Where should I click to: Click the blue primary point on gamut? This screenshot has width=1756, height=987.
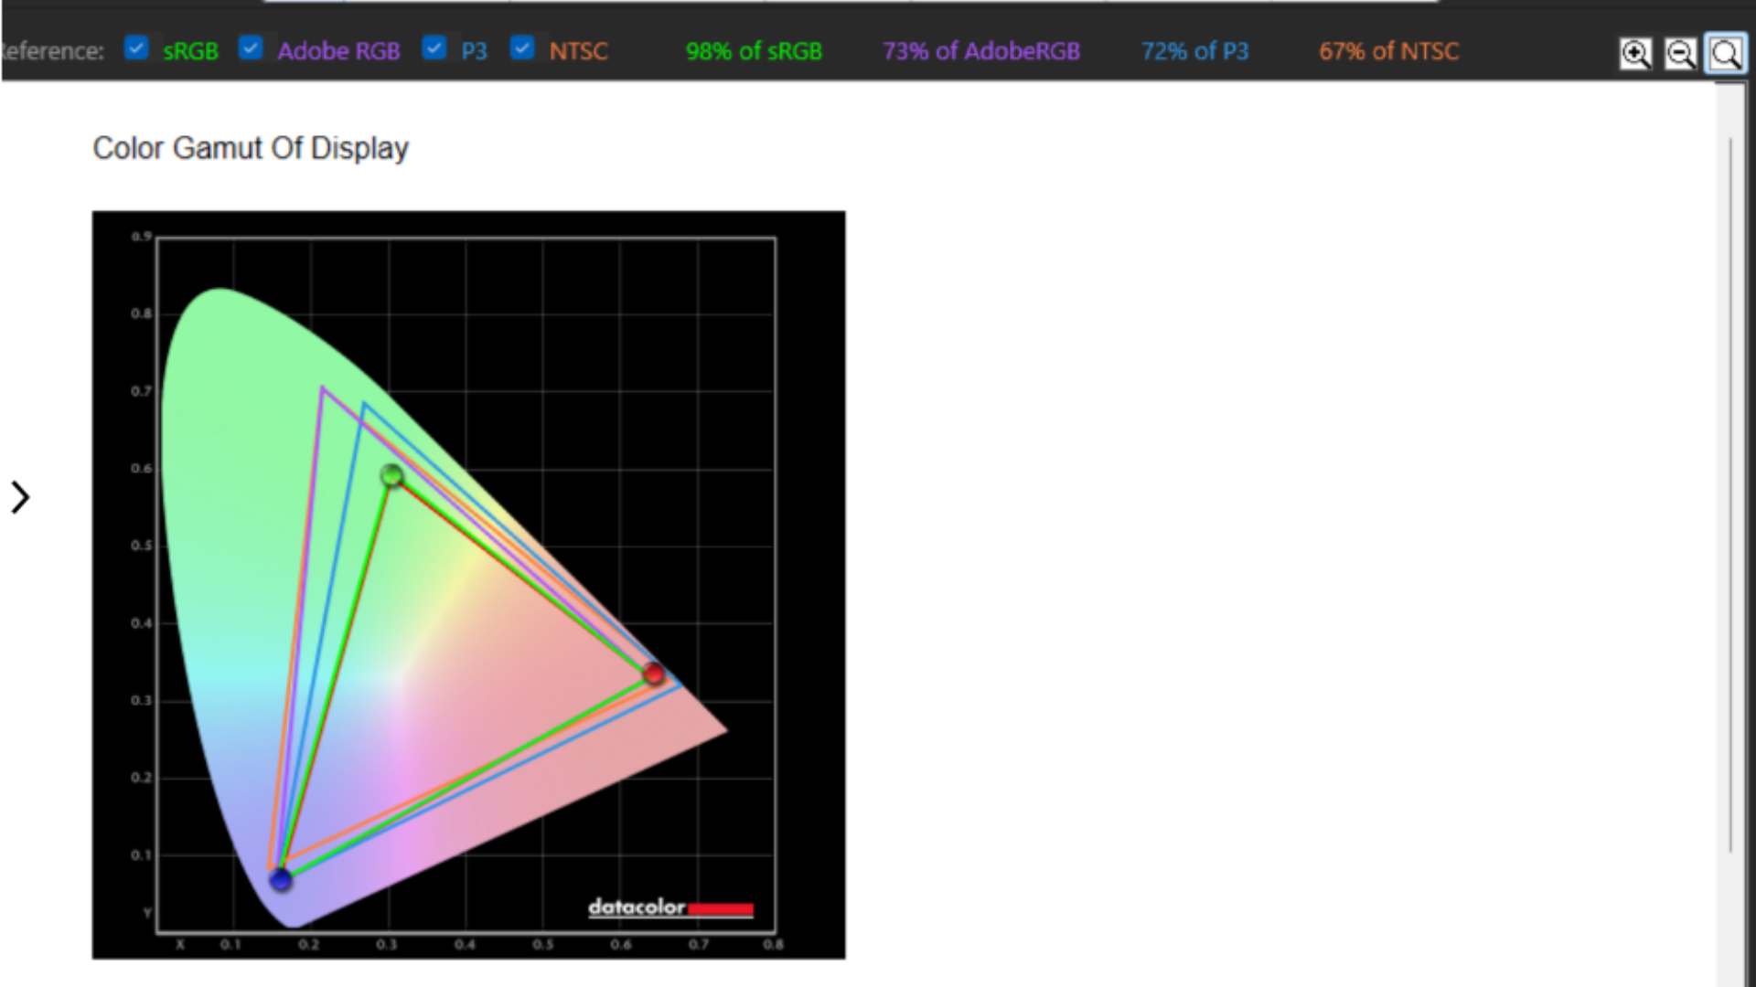coord(281,879)
